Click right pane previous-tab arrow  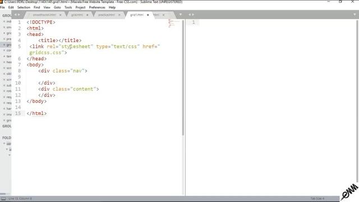coord(190,15)
